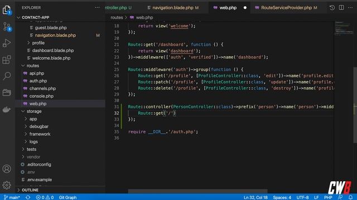357x200 pixels.
Task: Open the Search view
Action: click(7, 76)
